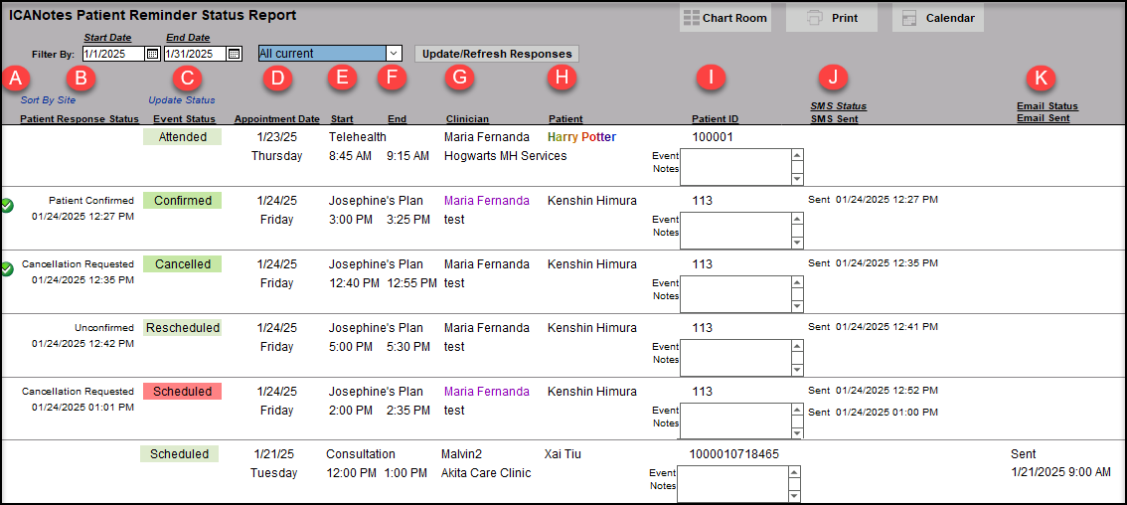1127x505 pixels.
Task: Click the Update Status link
Action: click(181, 99)
